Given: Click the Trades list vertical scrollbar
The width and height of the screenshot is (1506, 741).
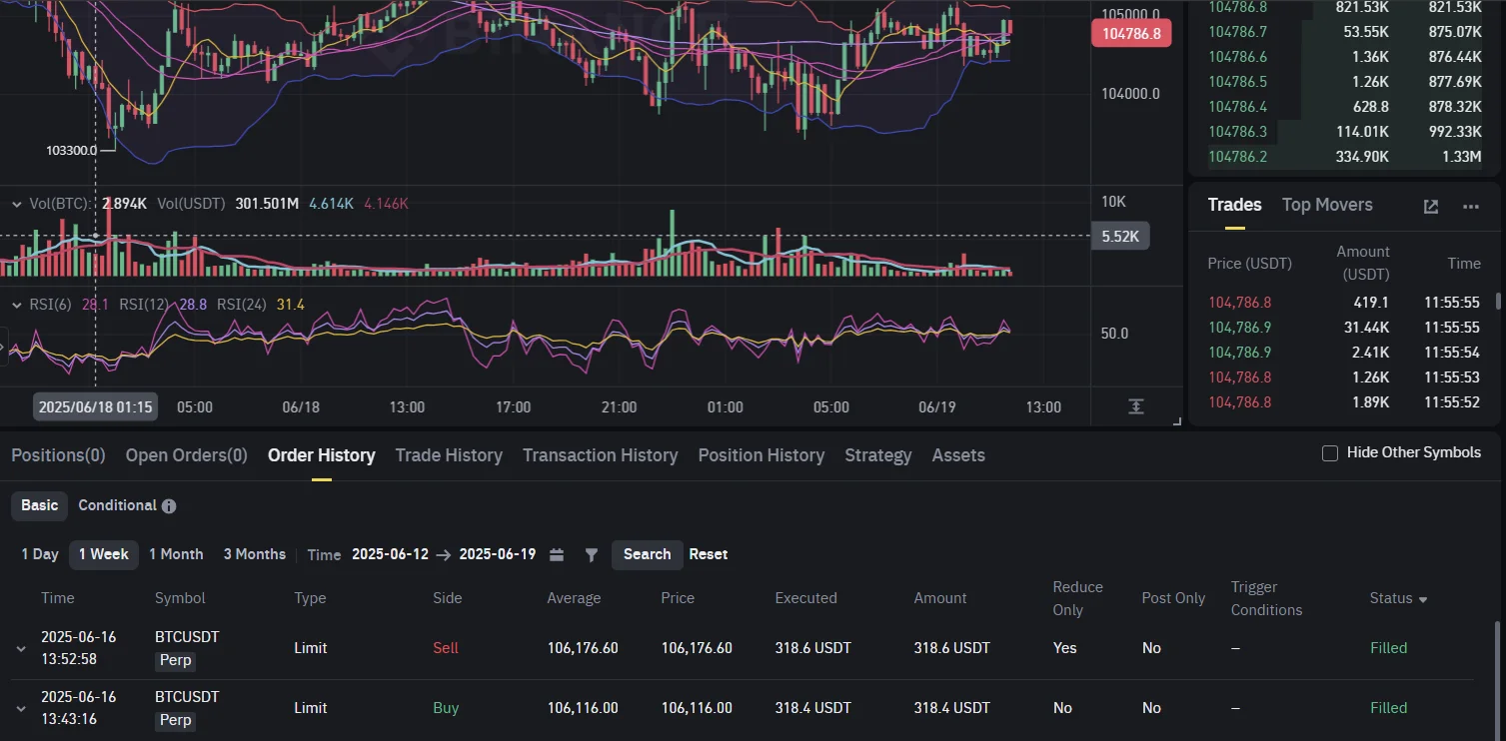Looking at the screenshot, I should point(1497,301).
